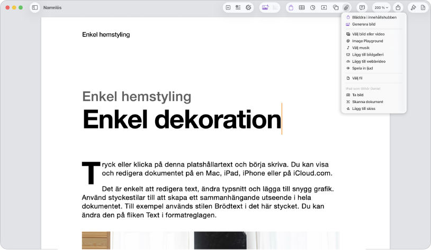Choose Bläddra i innehållshubben menu item
The width and height of the screenshot is (431, 250).
tap(374, 17)
